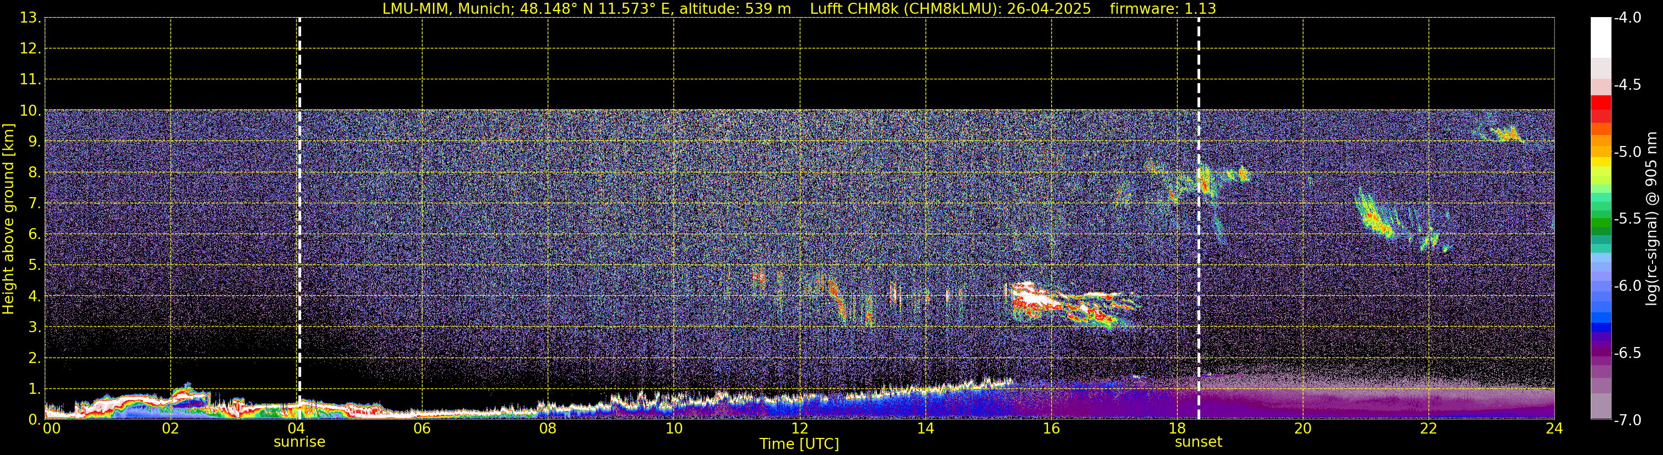Click the bright blue segment of the colorbar

point(1601,317)
